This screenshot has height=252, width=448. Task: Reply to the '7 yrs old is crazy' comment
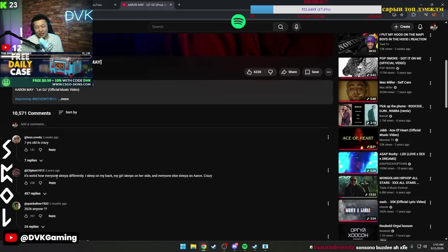click(x=52, y=150)
